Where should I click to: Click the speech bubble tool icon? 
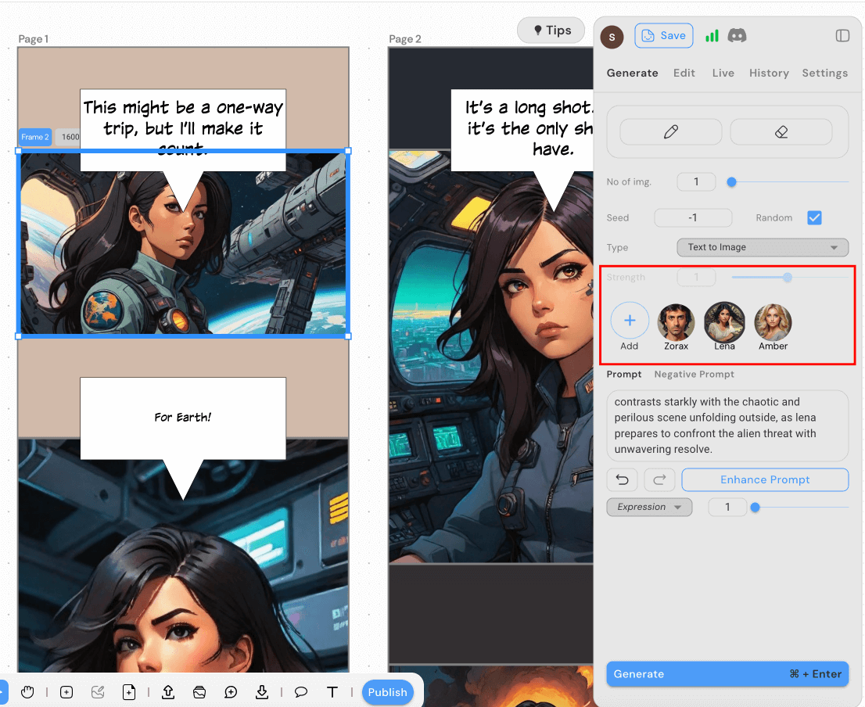[300, 692]
